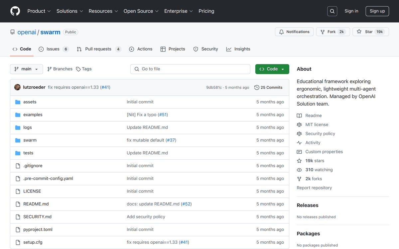
Task: Click the Sign up button
Action: pyautogui.click(x=377, y=11)
